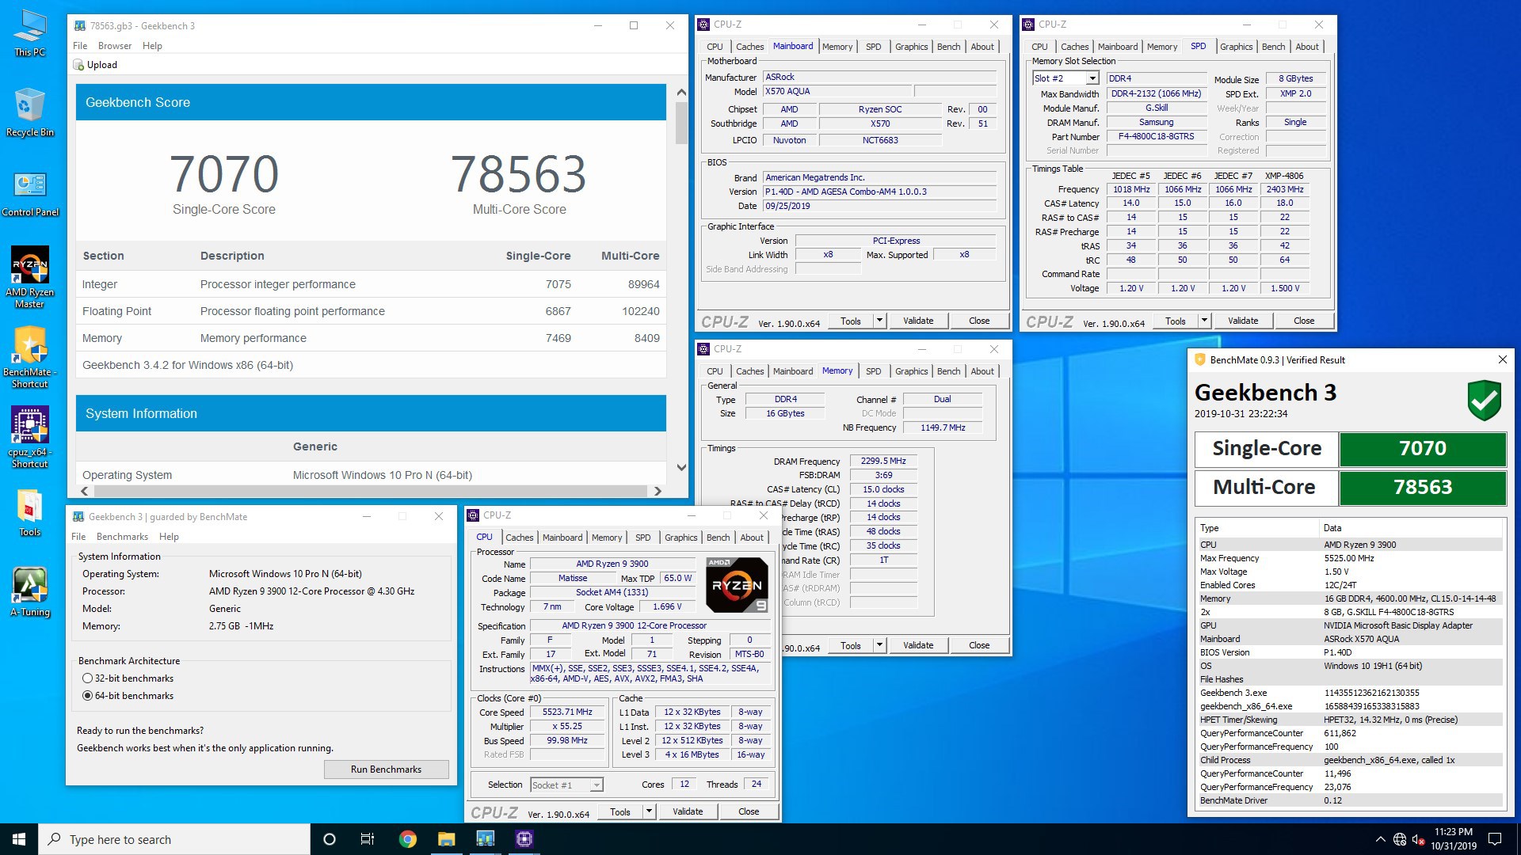Click Validate in Mainboard CPU-Z window
The image size is (1521, 855).
pos(918,321)
